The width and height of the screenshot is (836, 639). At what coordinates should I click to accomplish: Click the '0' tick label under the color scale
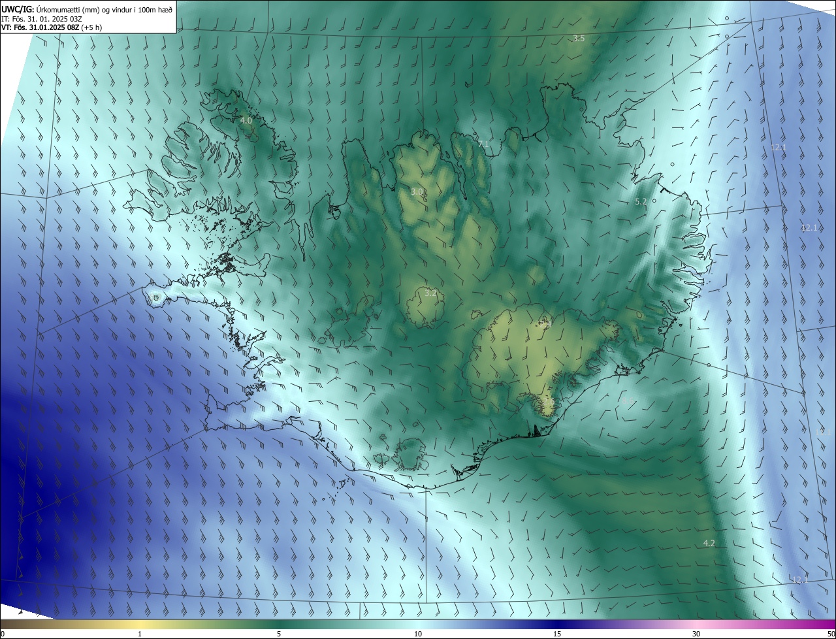3,634
